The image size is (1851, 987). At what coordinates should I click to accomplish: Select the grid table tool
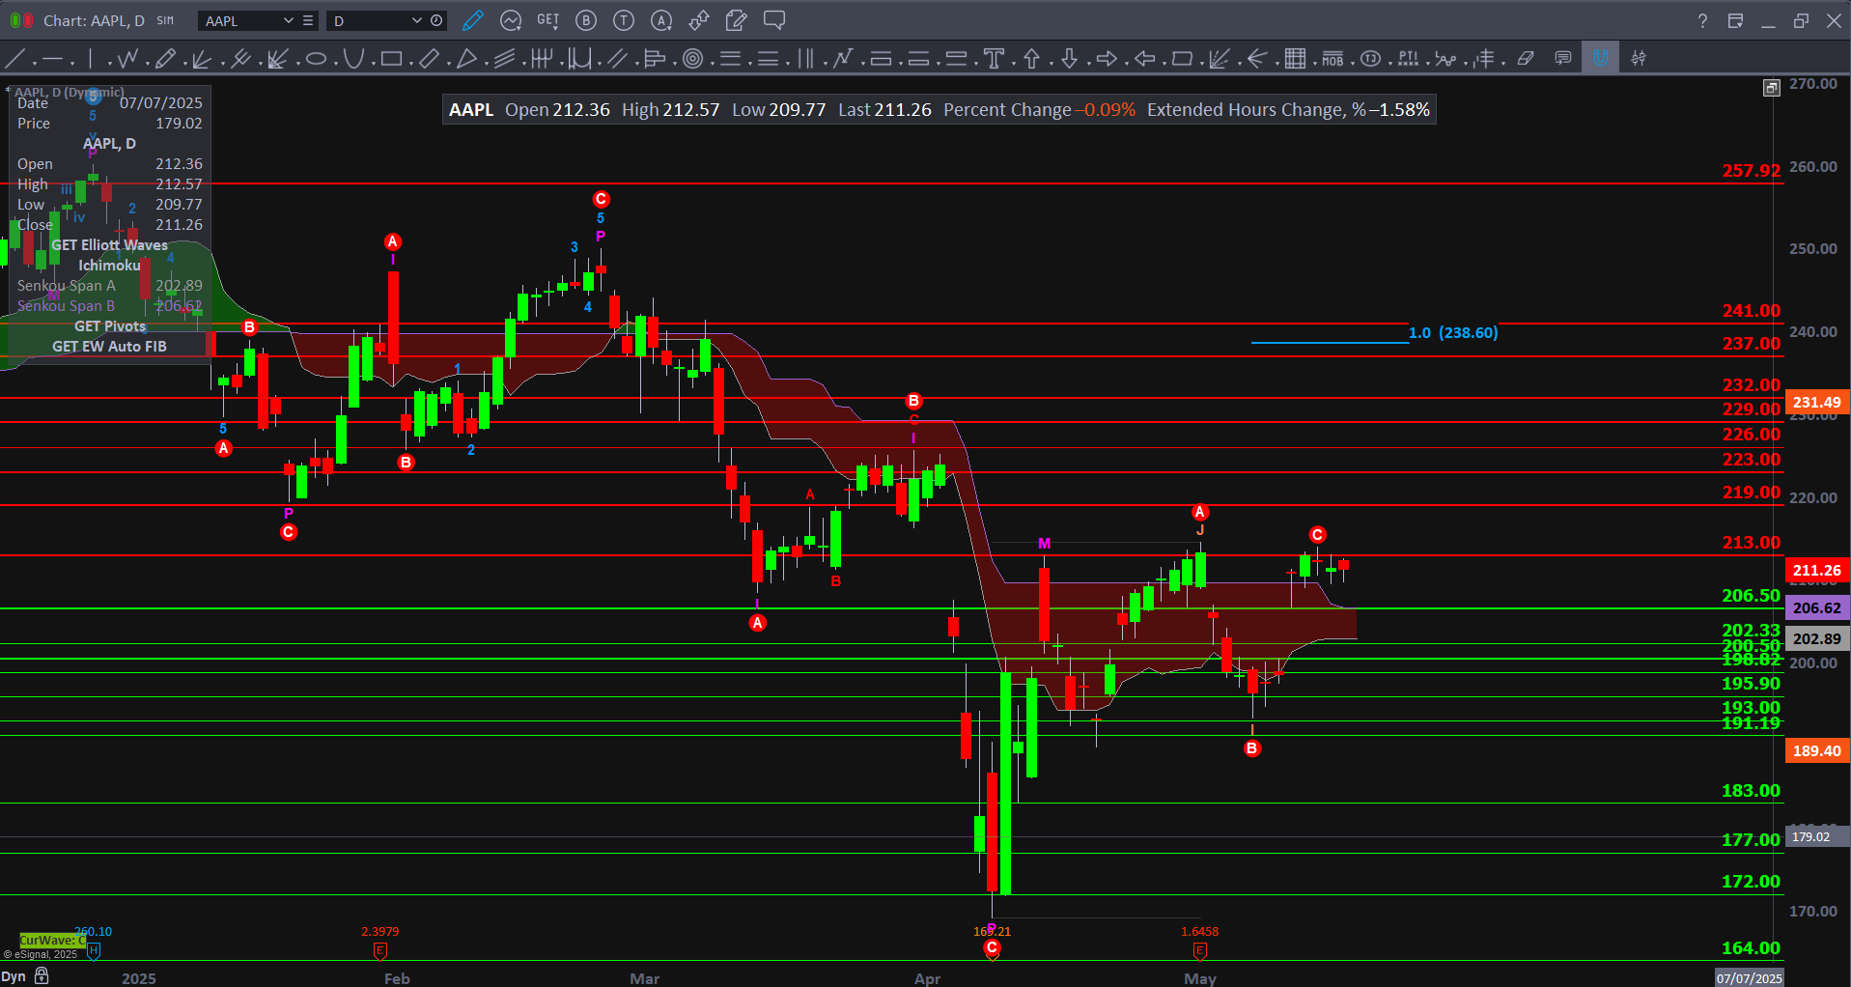tap(1295, 59)
